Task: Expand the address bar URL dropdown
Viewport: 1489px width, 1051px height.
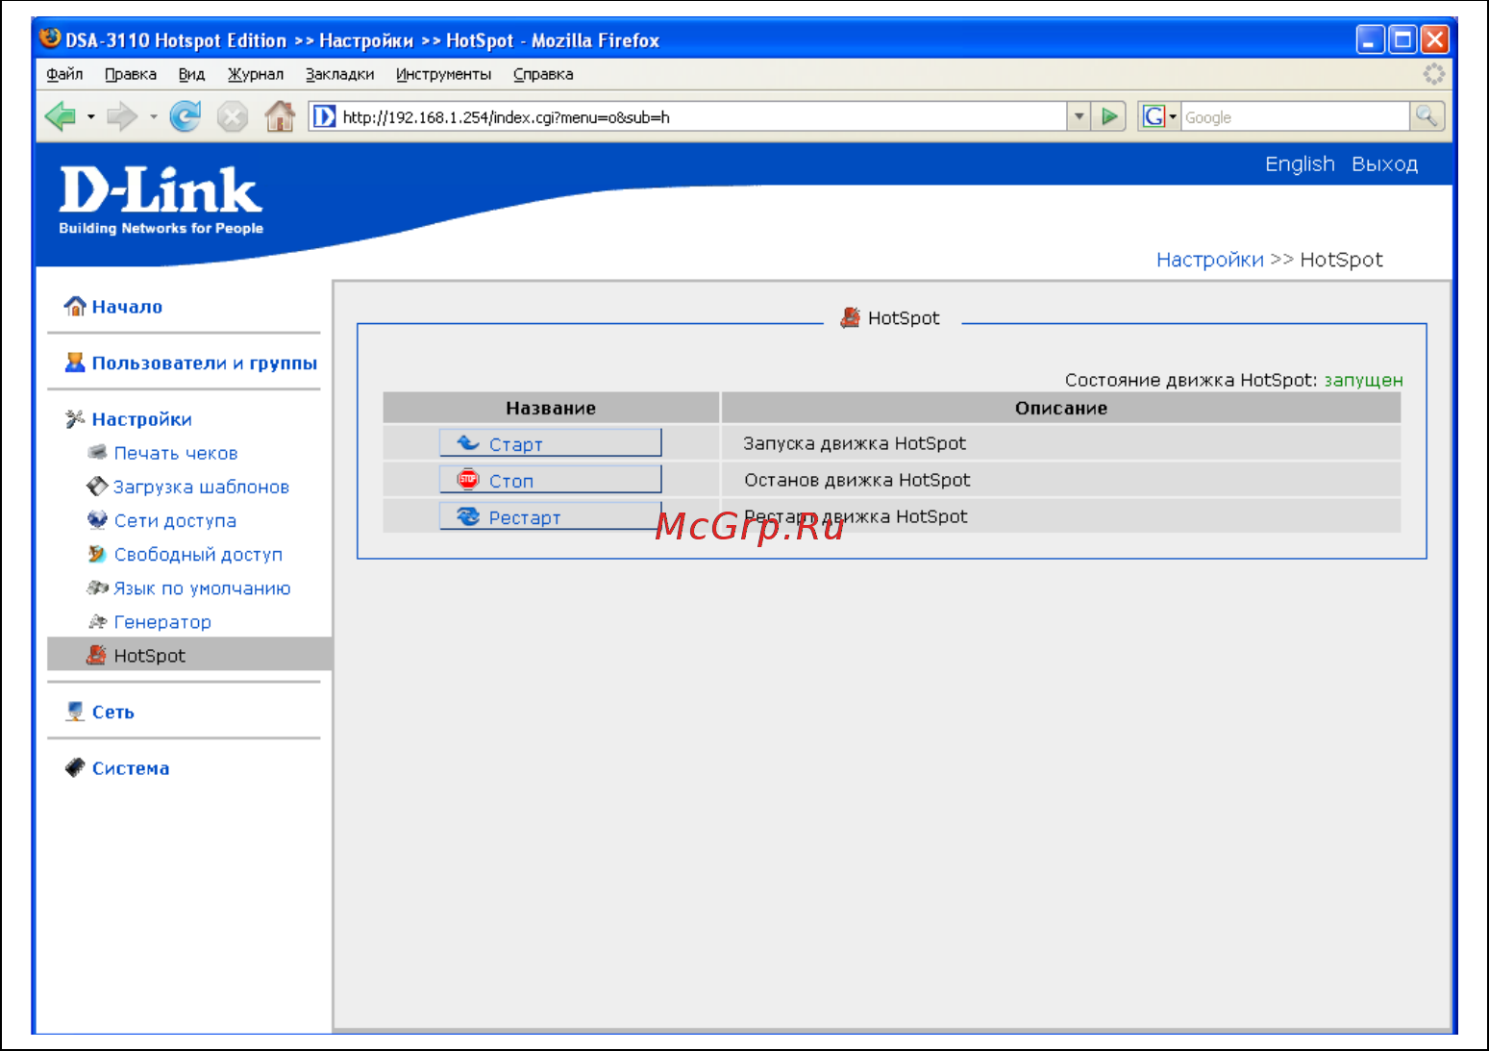Action: pyautogui.click(x=1080, y=117)
